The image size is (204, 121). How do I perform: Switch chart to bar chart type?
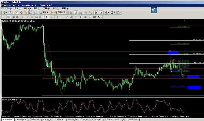71,12
